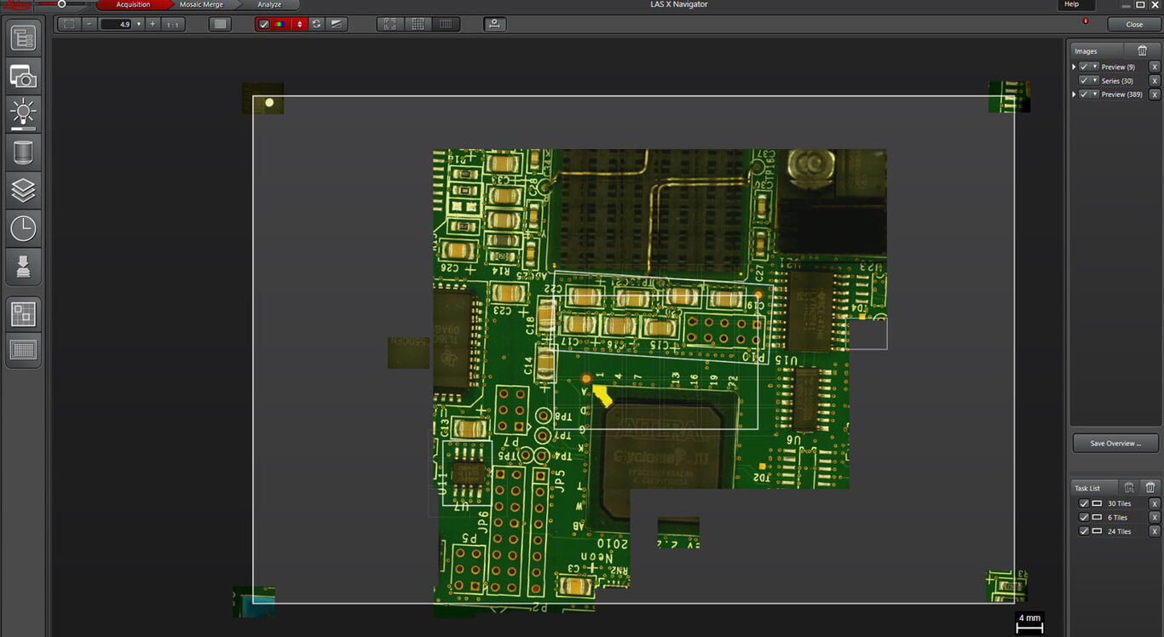Select the autofocus stamp icon in sidebar

[x=23, y=267]
